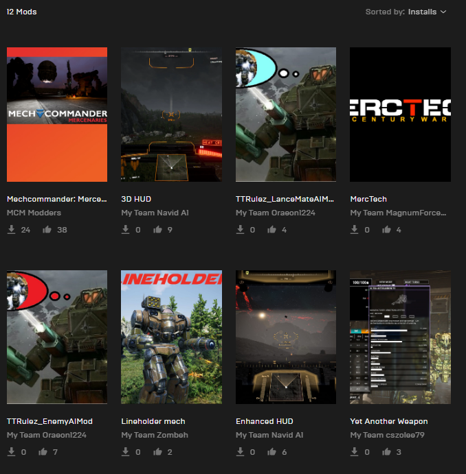This screenshot has width=466, height=474.
Task: Open the Lineholder mech thumbnail
Action: pos(171,337)
